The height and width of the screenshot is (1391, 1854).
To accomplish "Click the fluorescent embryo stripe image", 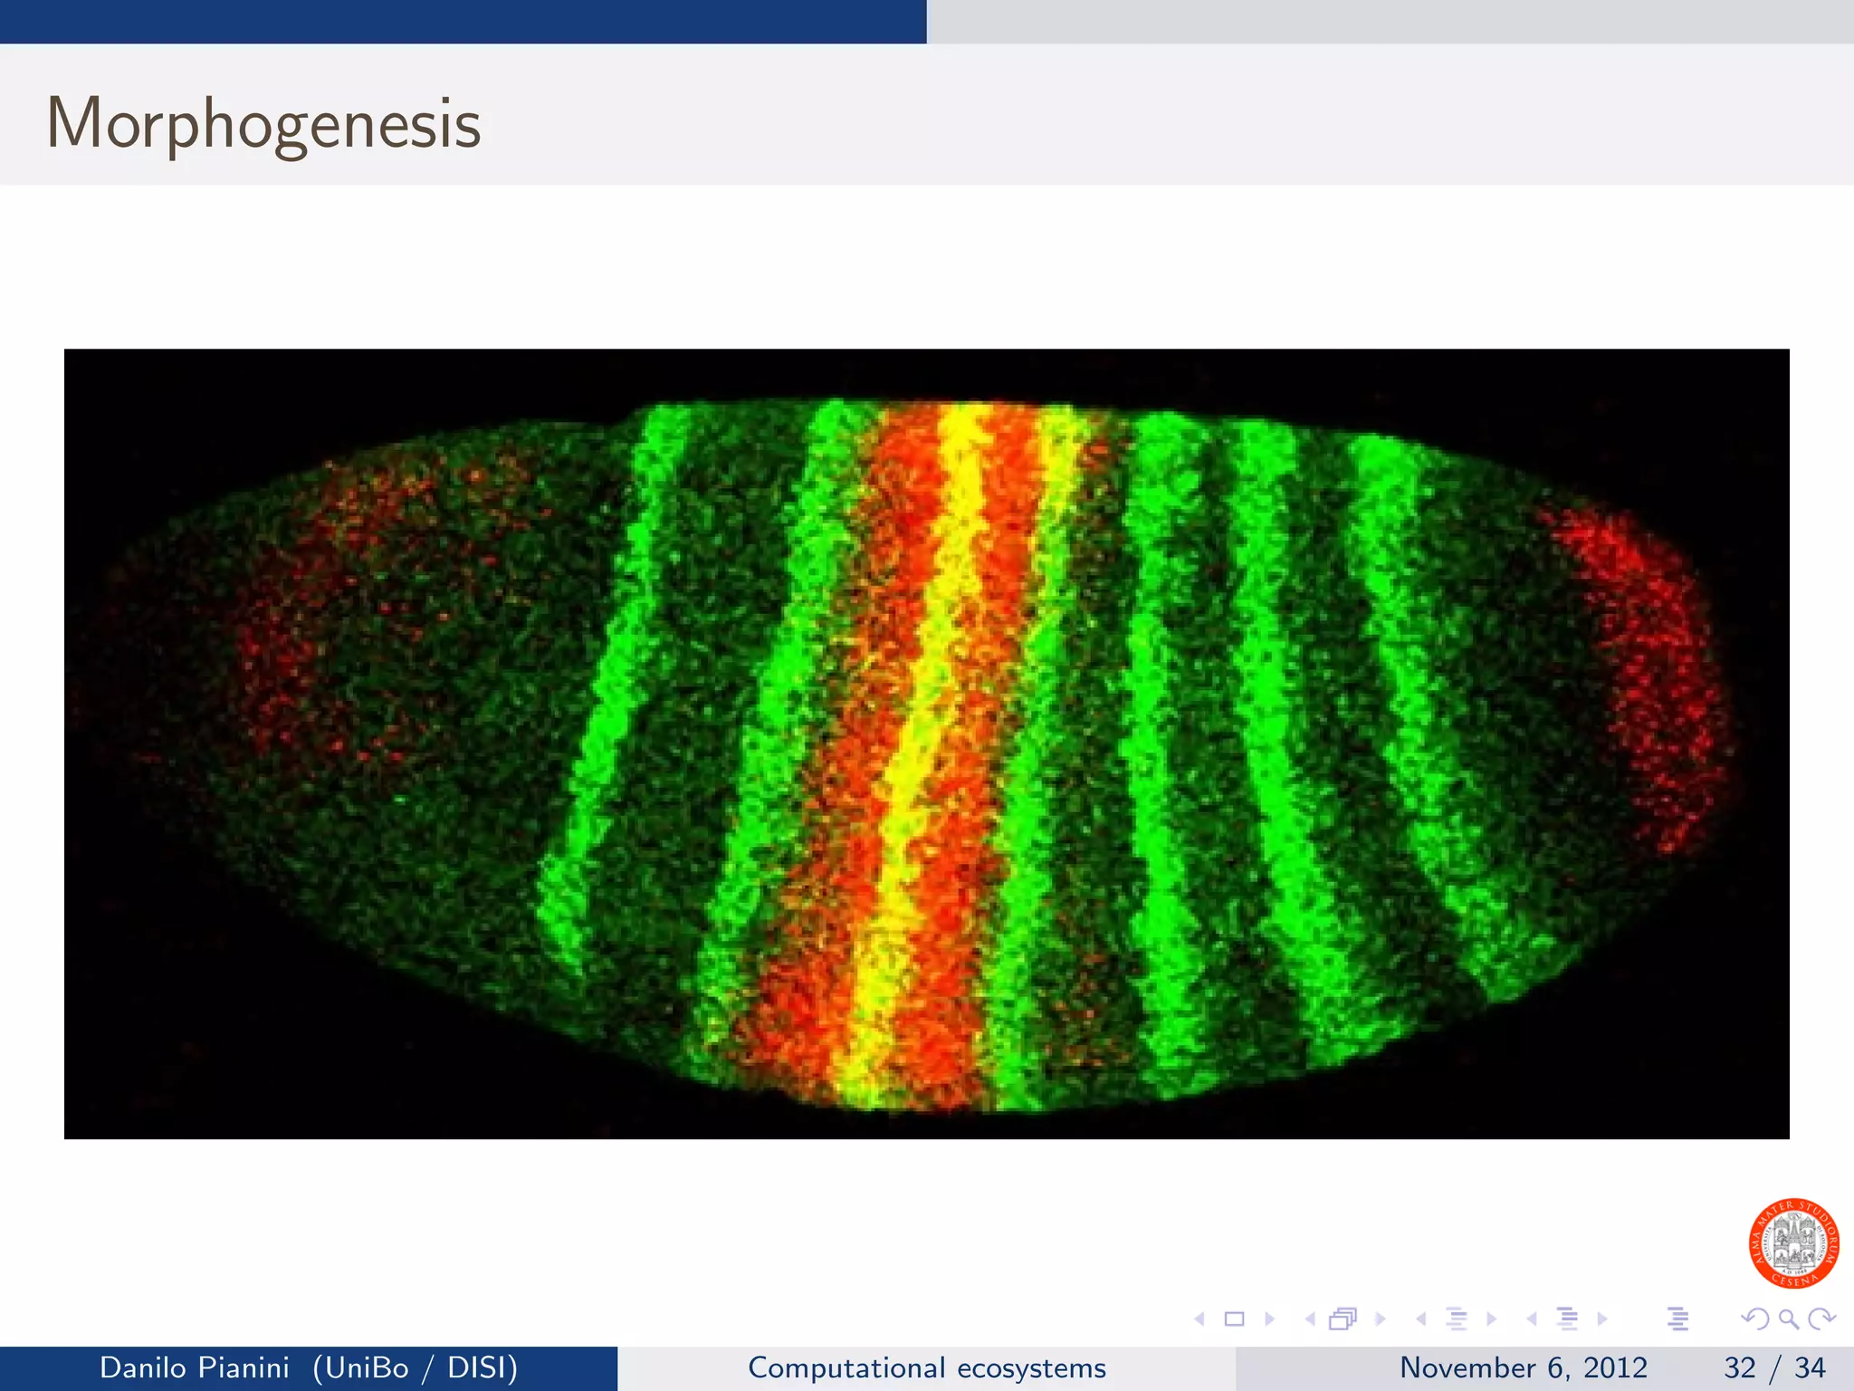I will (926, 743).
